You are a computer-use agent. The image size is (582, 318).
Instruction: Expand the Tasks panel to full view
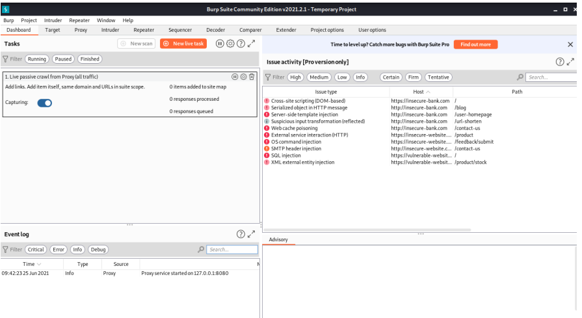252,44
